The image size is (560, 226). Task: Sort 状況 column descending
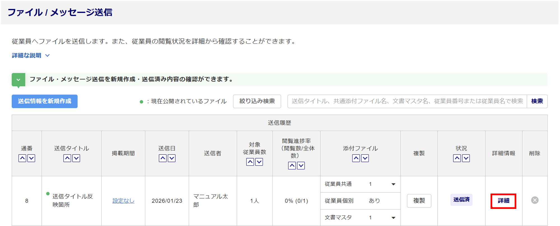pyautogui.click(x=466, y=158)
